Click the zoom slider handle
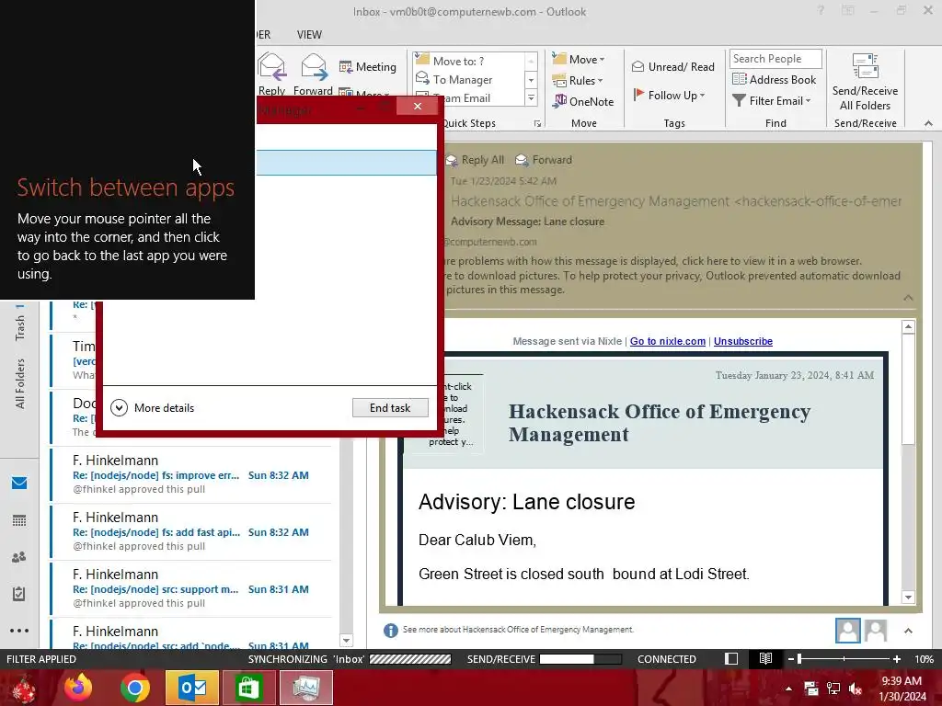The image size is (942, 706). (799, 659)
